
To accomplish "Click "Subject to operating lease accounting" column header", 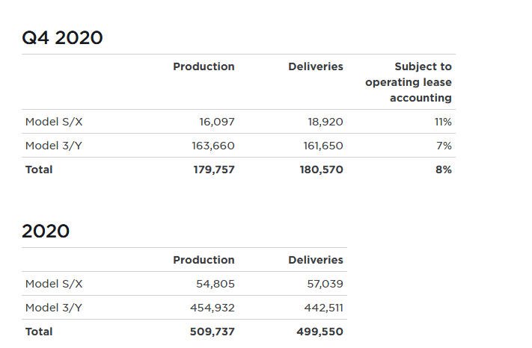I will click(x=409, y=82).
